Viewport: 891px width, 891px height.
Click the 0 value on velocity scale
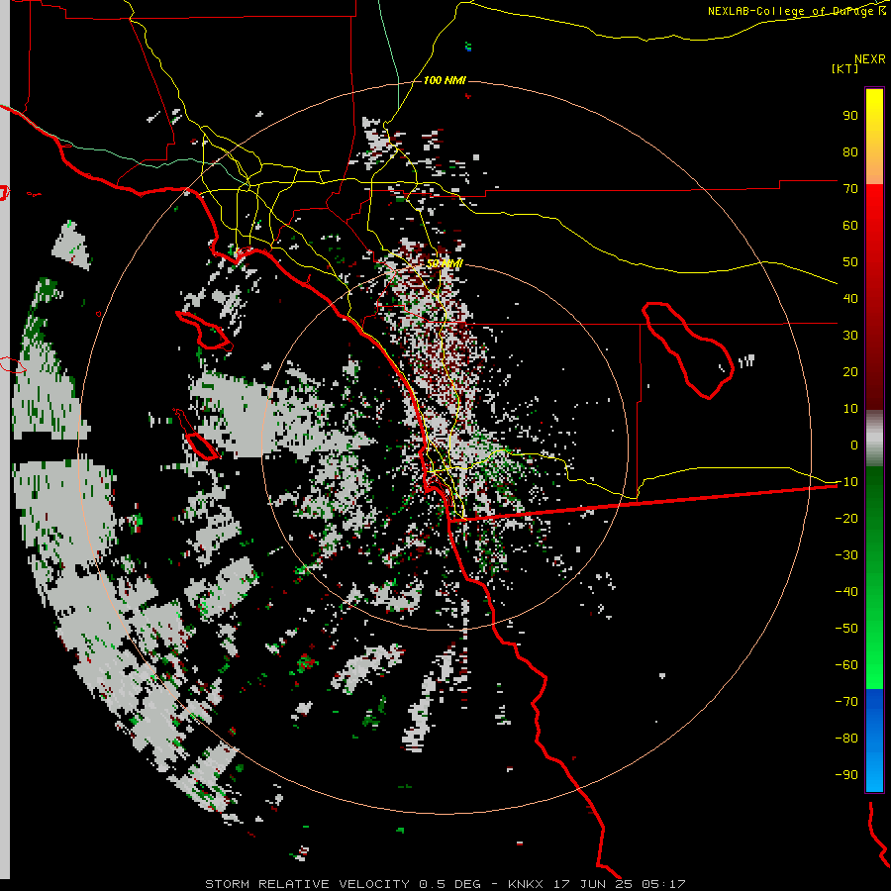[854, 445]
